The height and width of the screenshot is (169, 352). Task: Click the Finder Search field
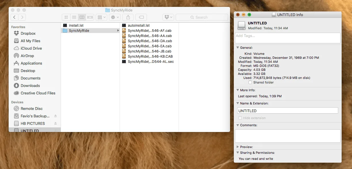pos(202,17)
